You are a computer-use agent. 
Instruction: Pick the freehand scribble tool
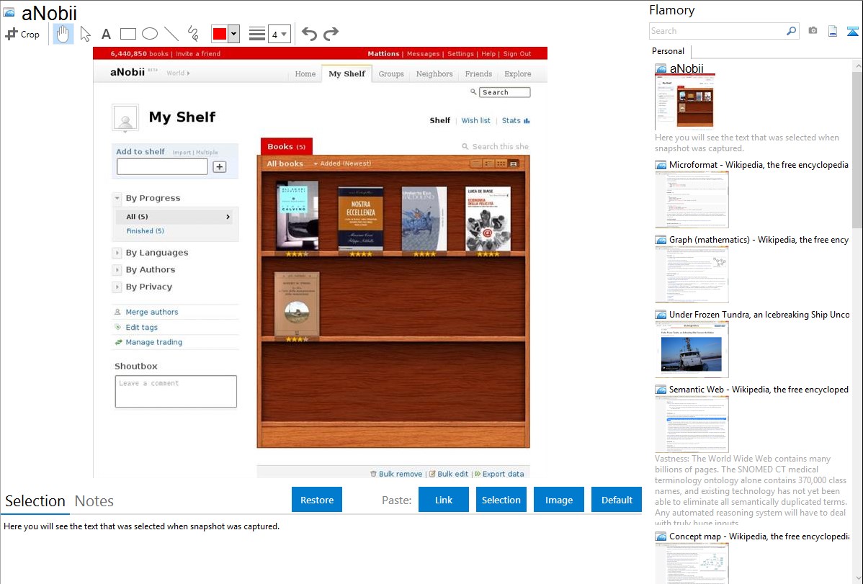click(x=193, y=34)
